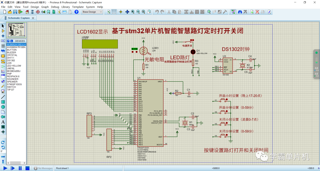
Task: Choose the Text Script Mode tool
Action: point(3,46)
